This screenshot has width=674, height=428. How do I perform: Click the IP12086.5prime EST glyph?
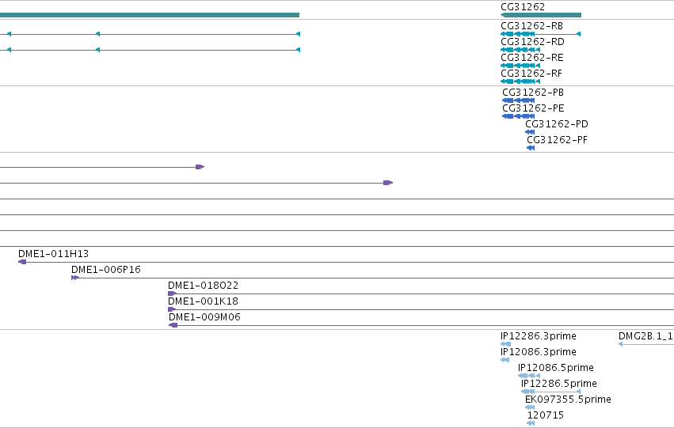(x=529, y=376)
